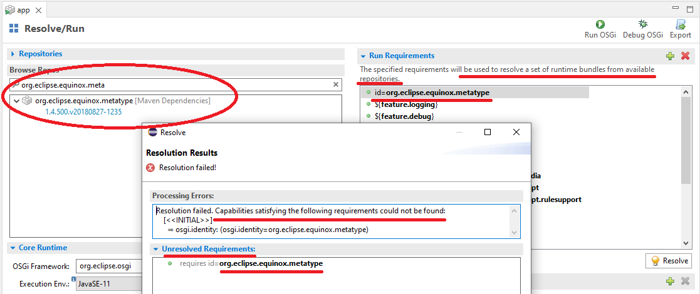This screenshot has height=294, width=700.
Task: Maximize the editor area
Action: (x=689, y=9)
